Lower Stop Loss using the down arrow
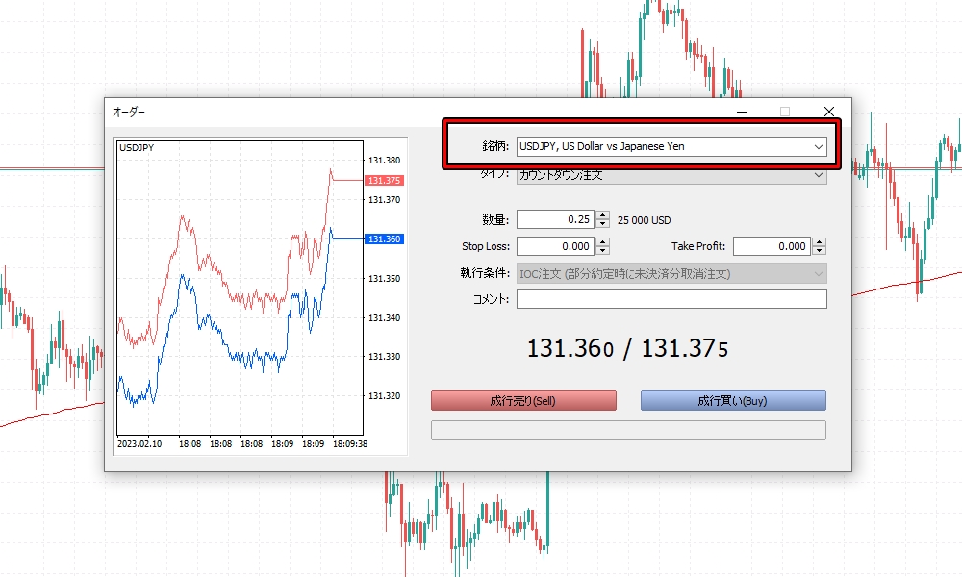962x577 pixels. [602, 251]
